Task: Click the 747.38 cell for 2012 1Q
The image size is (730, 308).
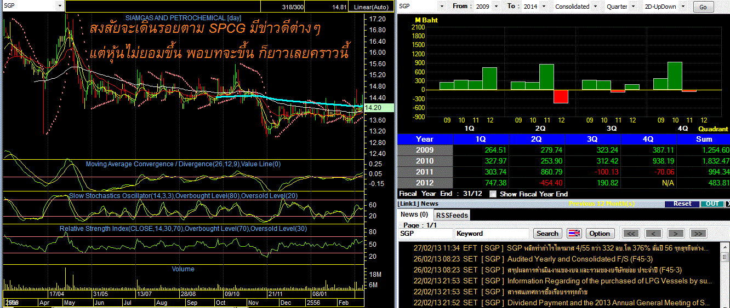Action: (x=481, y=183)
